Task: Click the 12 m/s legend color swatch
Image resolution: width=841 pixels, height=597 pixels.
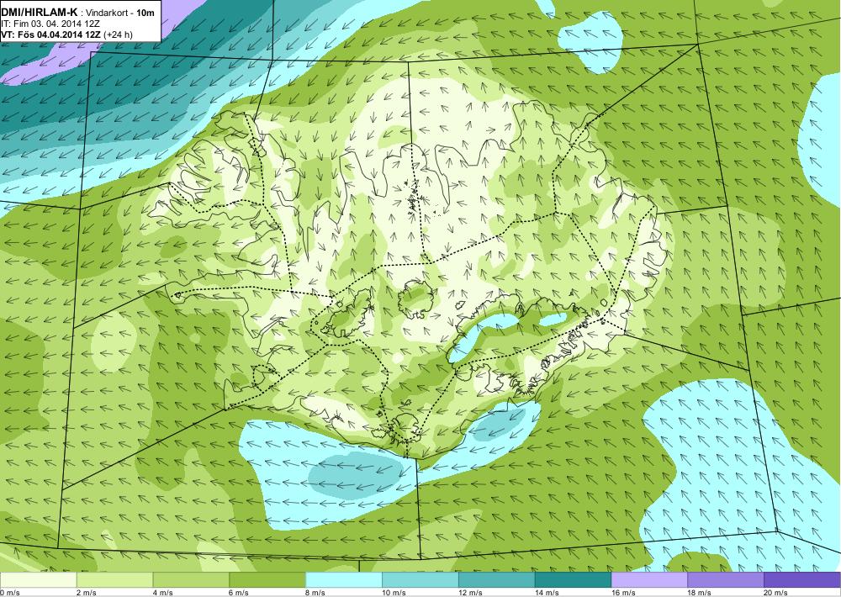Action: pyautogui.click(x=497, y=580)
